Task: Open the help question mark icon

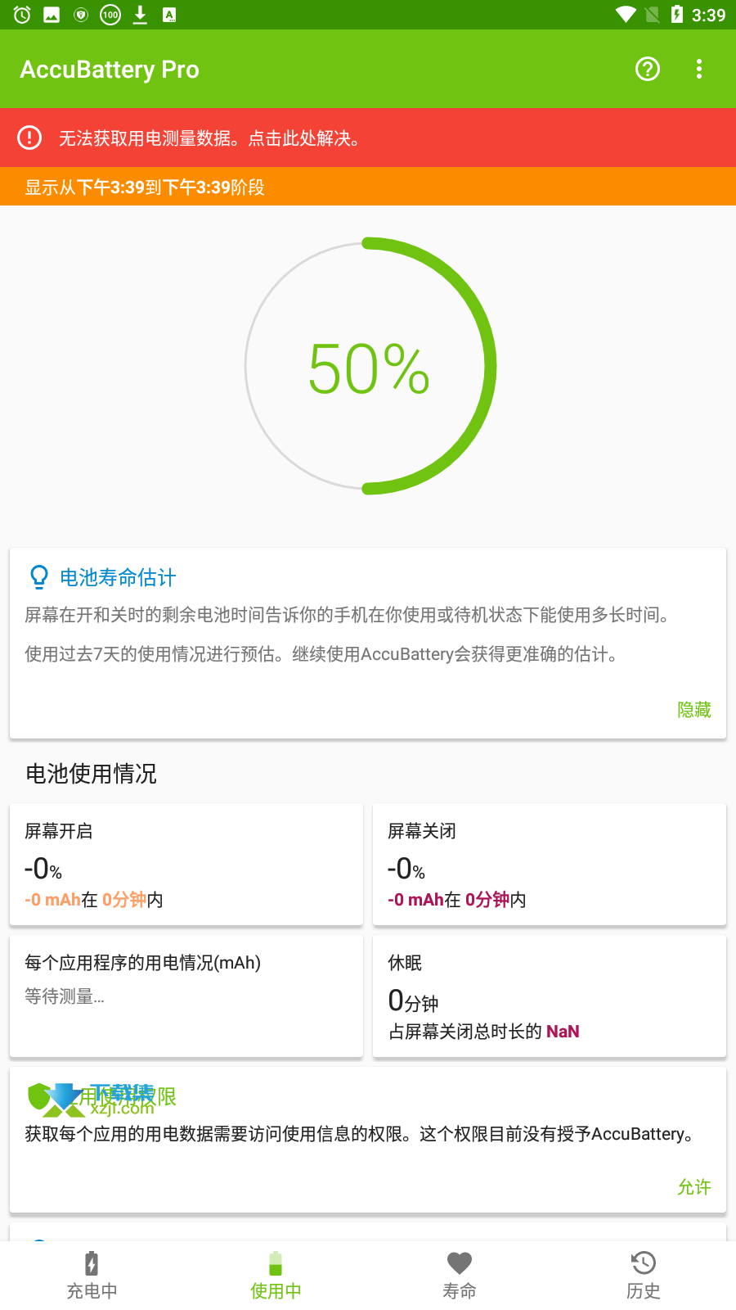Action: pos(648,69)
